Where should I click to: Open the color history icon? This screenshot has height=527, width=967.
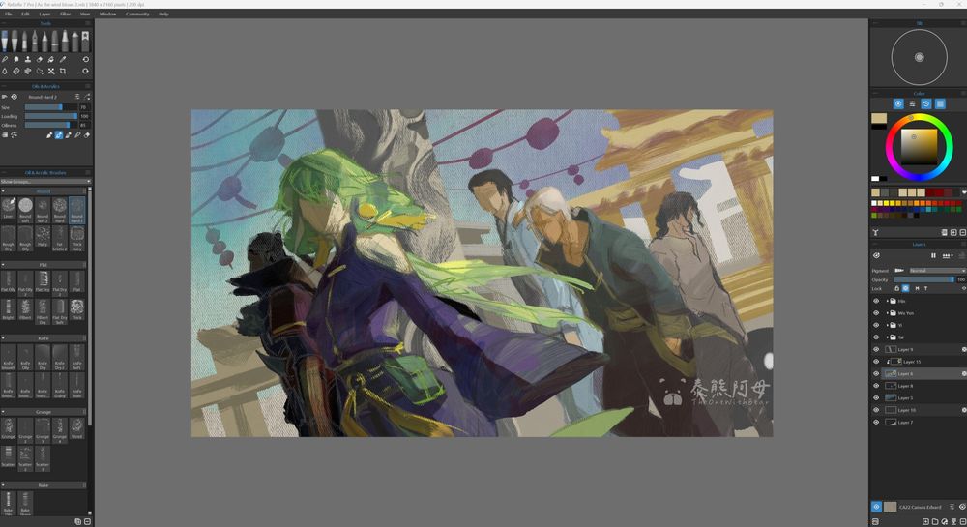coord(926,103)
